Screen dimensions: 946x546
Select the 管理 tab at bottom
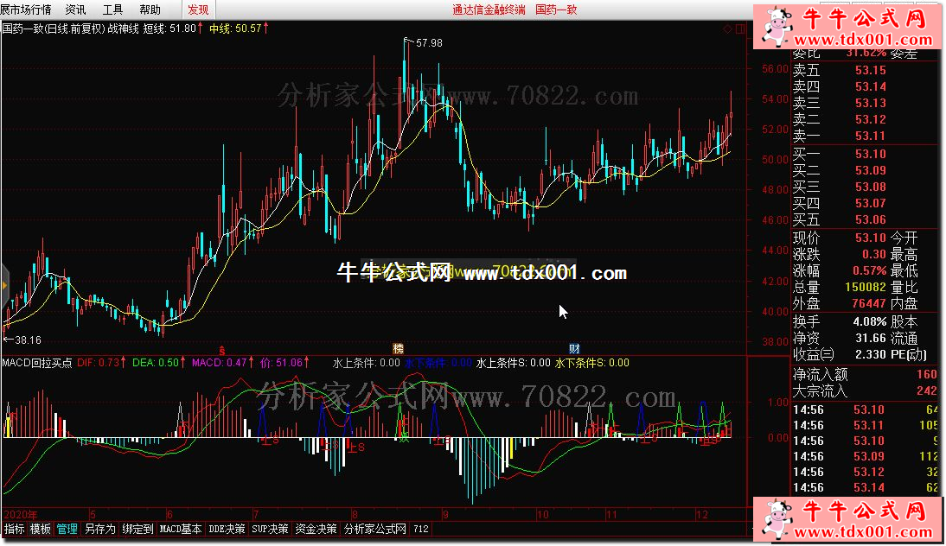click(x=67, y=529)
